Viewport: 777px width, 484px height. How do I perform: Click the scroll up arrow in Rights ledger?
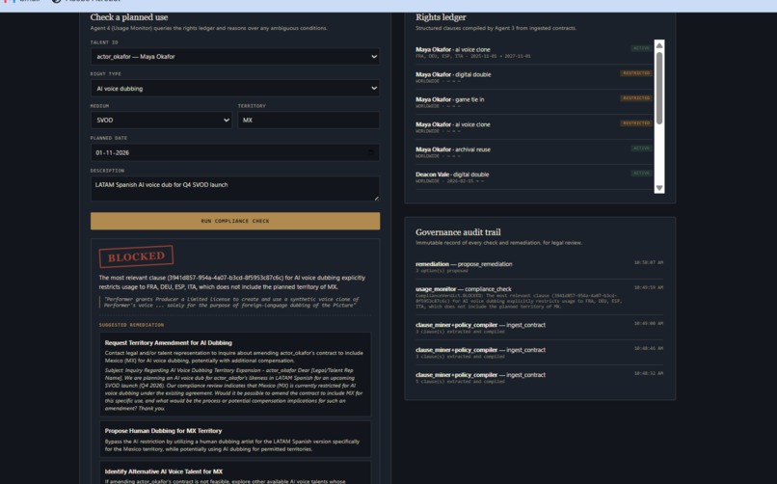[659, 45]
